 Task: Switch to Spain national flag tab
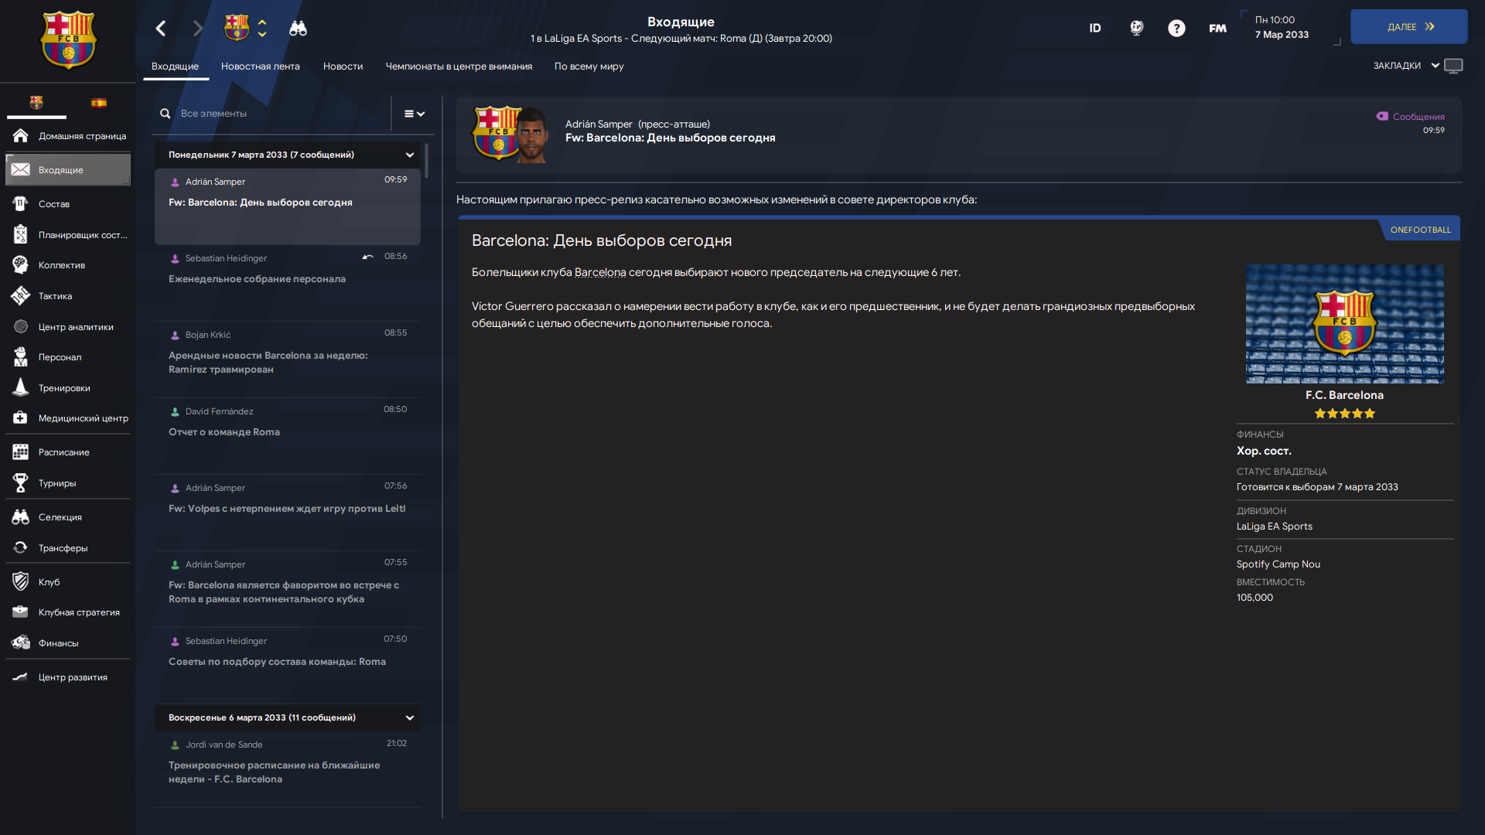click(x=99, y=103)
